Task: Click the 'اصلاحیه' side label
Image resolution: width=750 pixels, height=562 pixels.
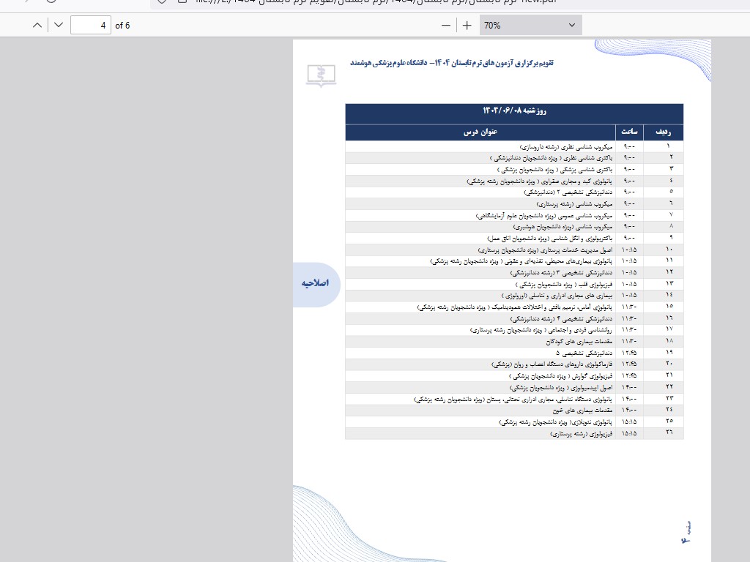Action: point(315,283)
